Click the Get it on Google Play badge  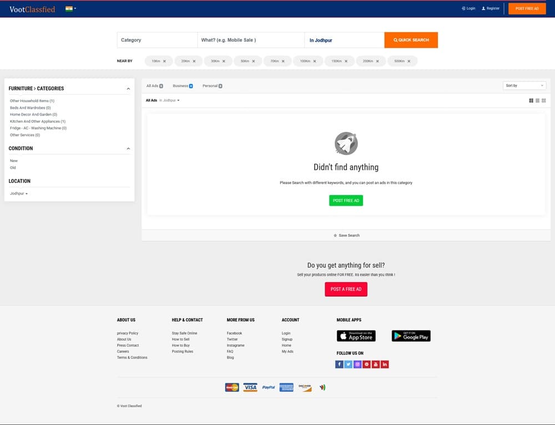pyautogui.click(x=411, y=336)
